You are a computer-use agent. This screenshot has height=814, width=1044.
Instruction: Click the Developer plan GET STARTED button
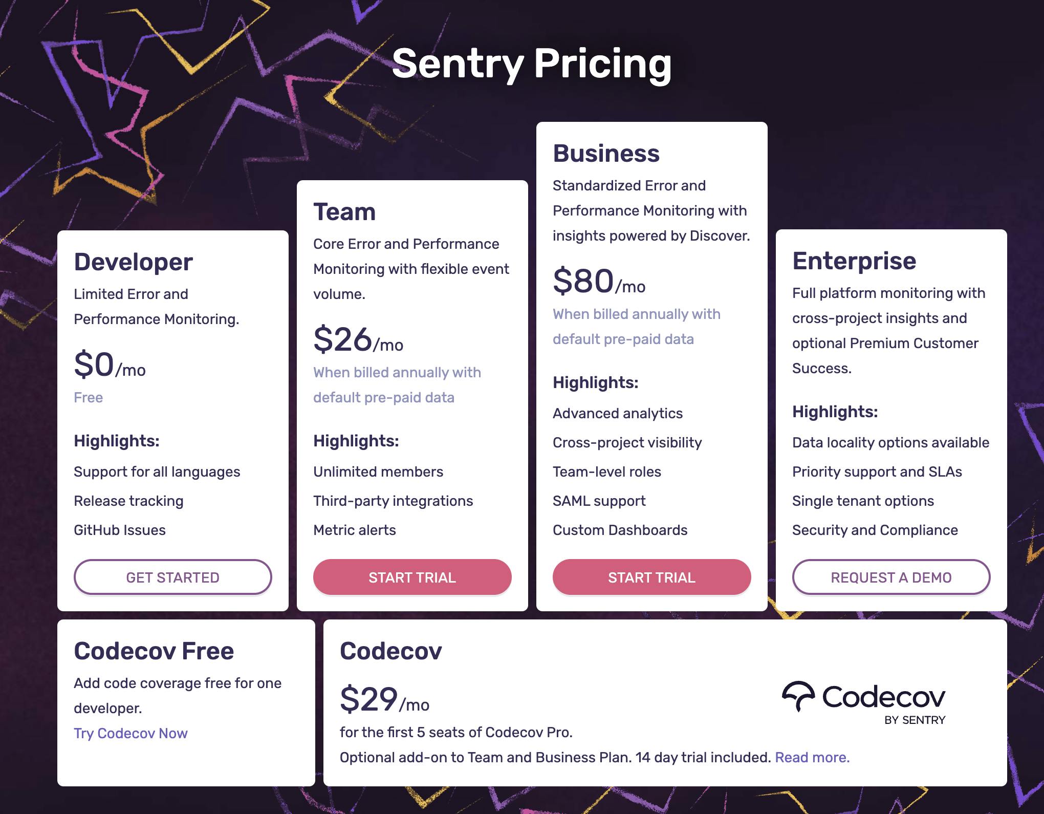172,577
